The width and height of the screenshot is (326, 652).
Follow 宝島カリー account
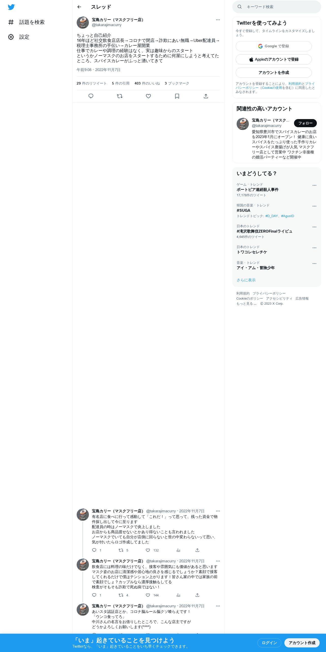tap(305, 123)
